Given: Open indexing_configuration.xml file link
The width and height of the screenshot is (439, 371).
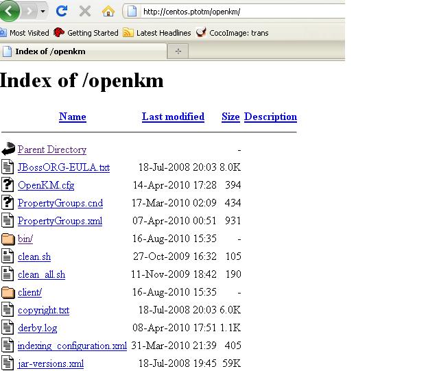Looking at the screenshot, I should tap(72, 346).
